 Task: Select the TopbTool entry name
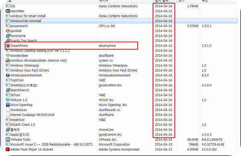pyautogui.click(x=17, y=80)
